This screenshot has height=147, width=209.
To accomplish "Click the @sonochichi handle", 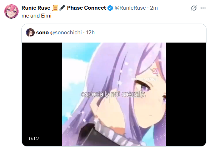I will pyautogui.click(x=66, y=33).
